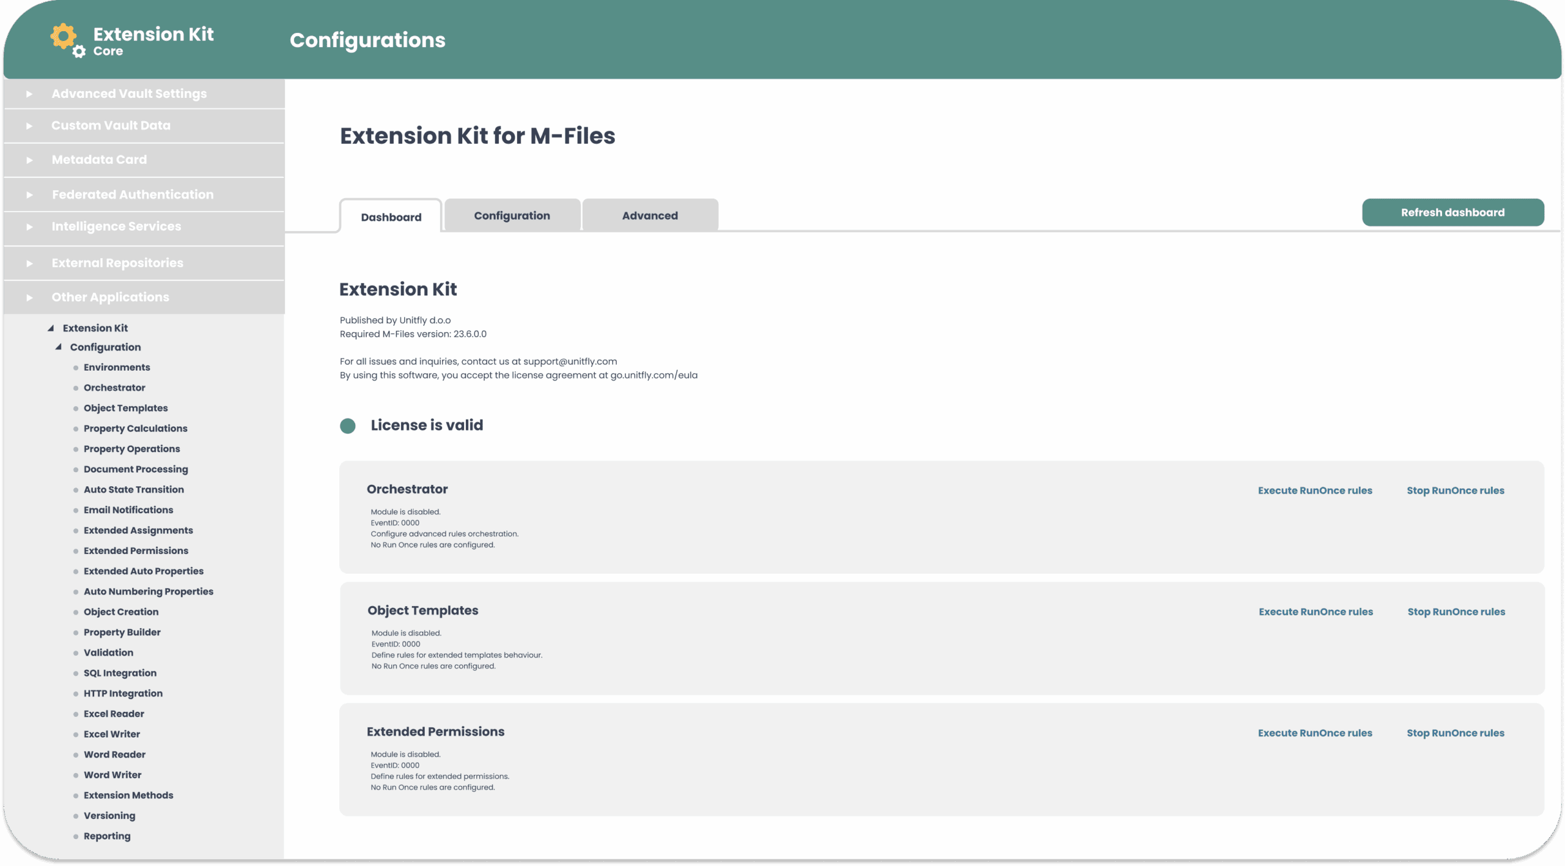This screenshot has width=1565, height=866.
Task: Open the Reporting tree item
Action: coord(107,836)
